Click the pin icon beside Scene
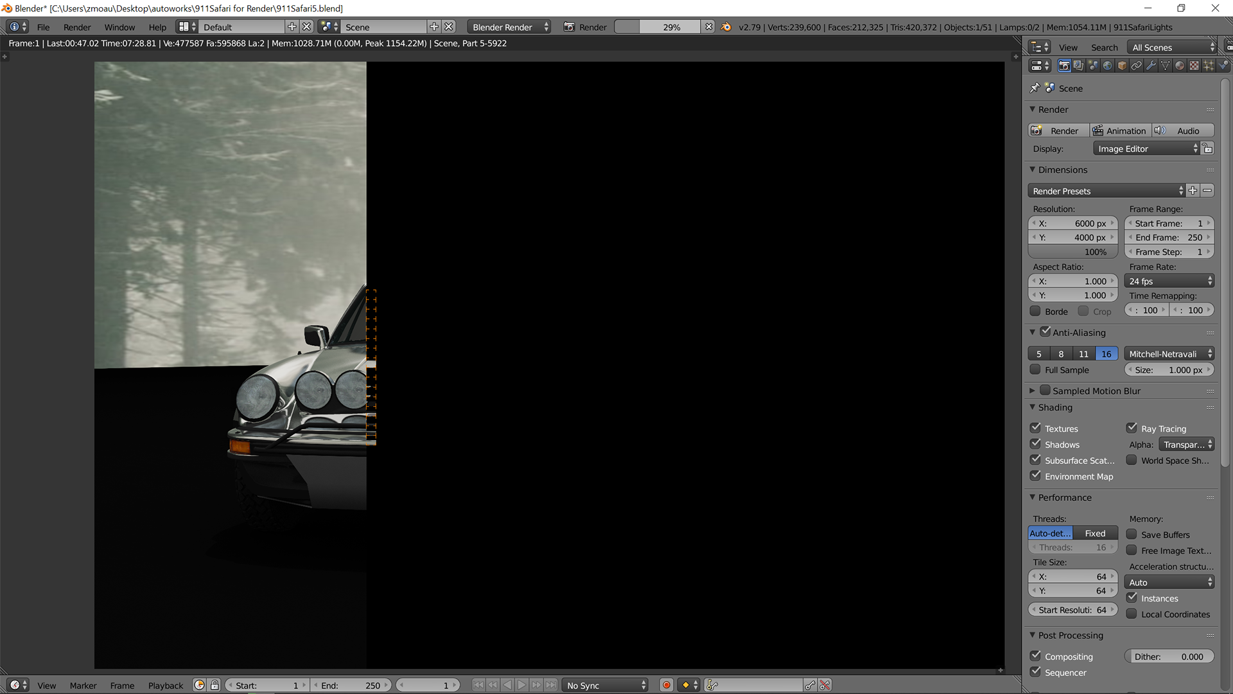Viewport: 1233px width, 694px height. 1035,88
